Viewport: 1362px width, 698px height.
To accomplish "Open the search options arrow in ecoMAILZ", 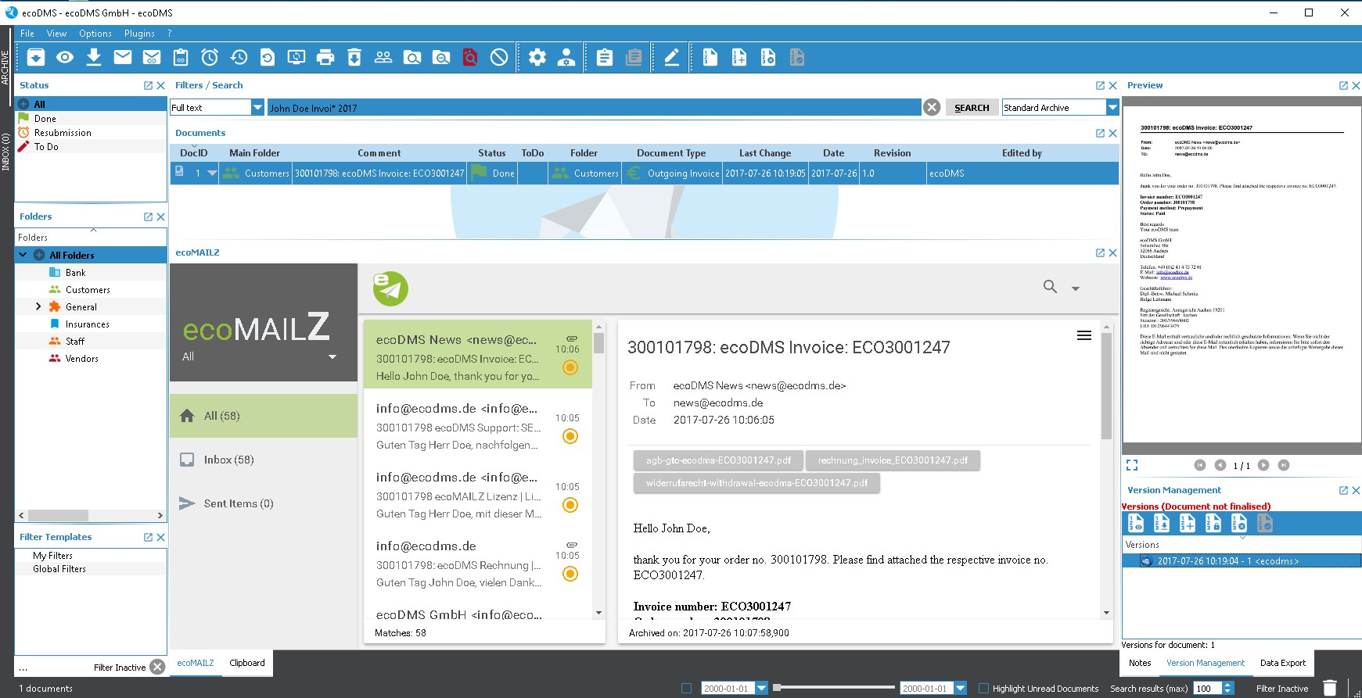I will coord(1076,288).
